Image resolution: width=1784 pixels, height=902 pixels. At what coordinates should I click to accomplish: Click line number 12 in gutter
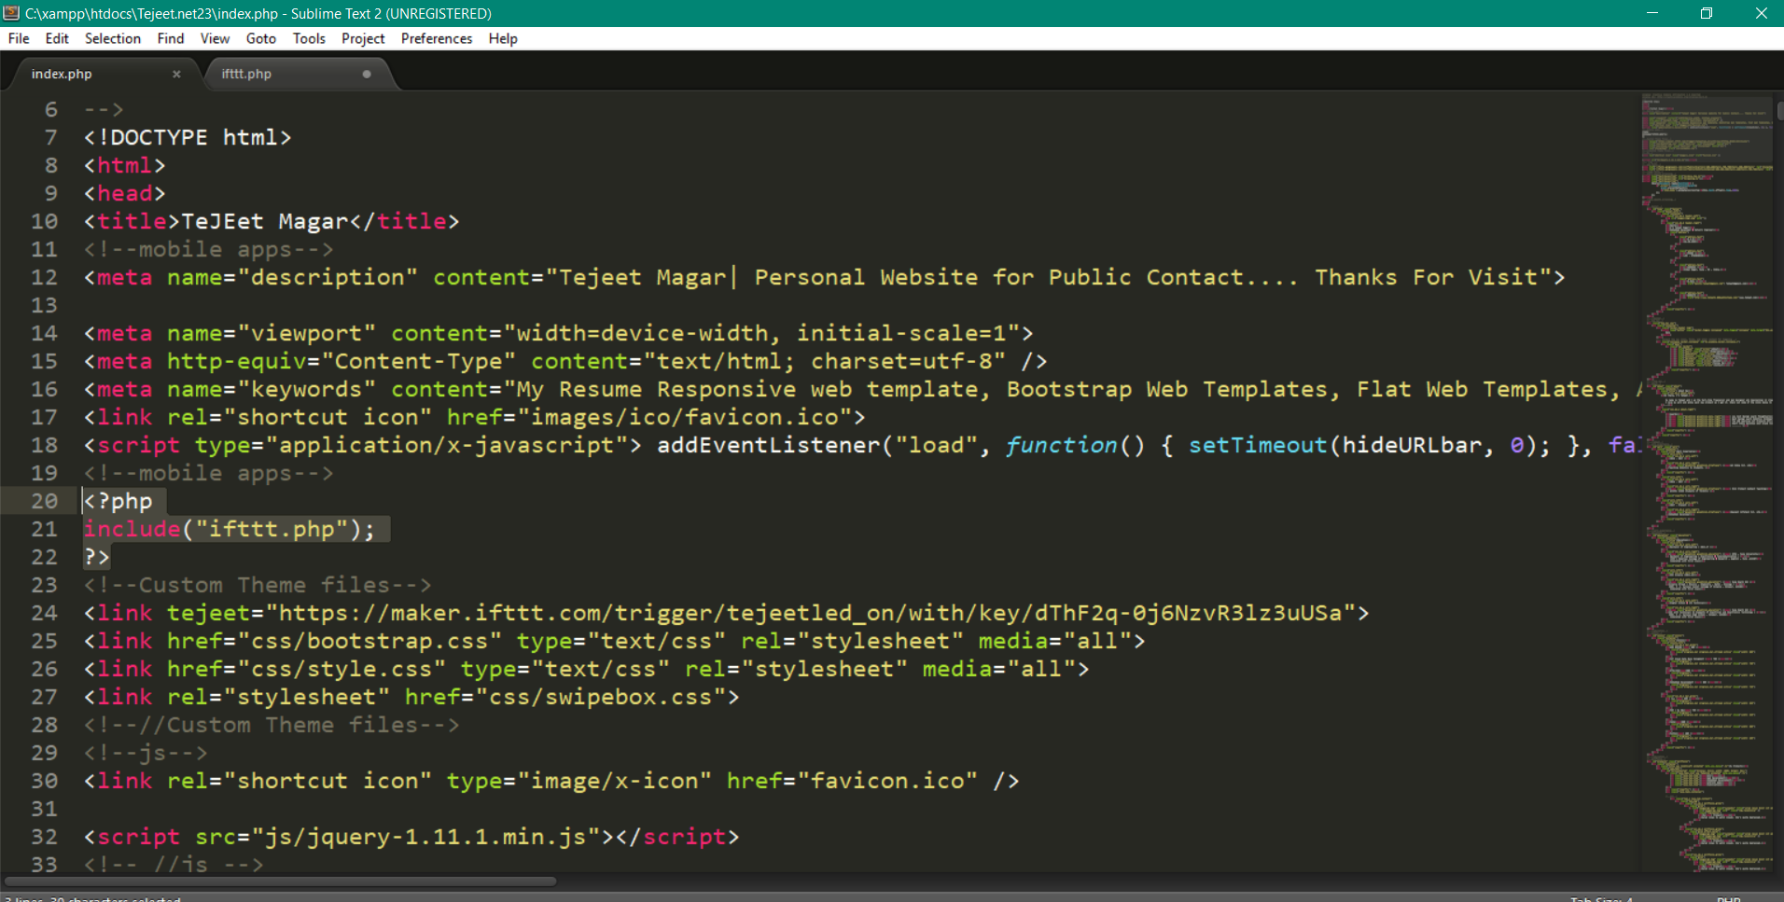point(44,277)
